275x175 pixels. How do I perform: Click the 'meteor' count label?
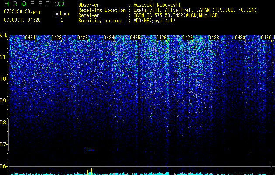62,14
